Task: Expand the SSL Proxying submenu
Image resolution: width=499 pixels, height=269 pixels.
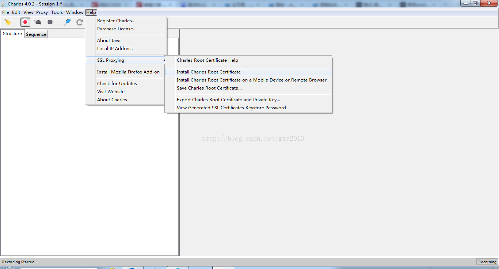Action: tap(126, 60)
